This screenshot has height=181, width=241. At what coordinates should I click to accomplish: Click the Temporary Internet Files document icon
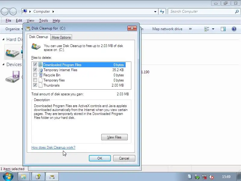(x=40, y=70)
